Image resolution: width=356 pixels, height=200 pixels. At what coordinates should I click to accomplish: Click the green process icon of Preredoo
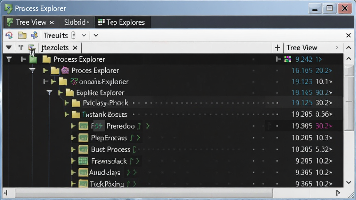(83, 126)
